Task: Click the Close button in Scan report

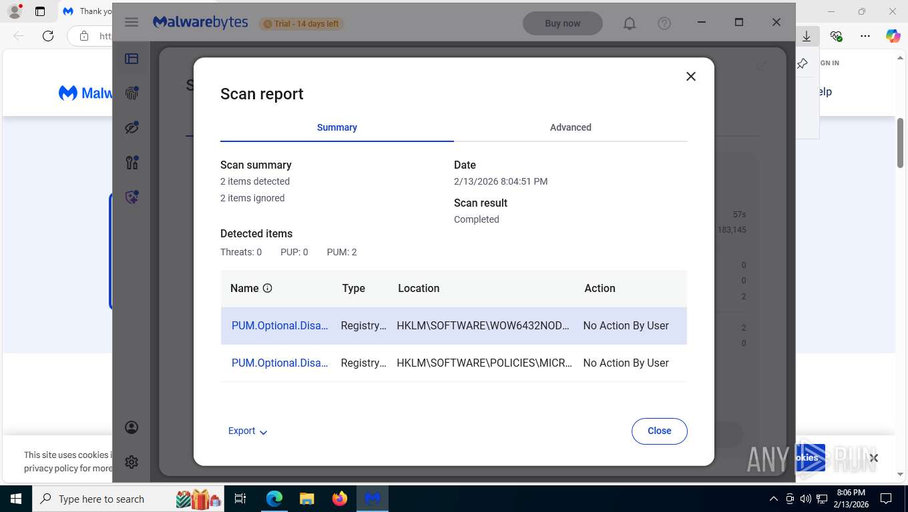Action: point(659,431)
